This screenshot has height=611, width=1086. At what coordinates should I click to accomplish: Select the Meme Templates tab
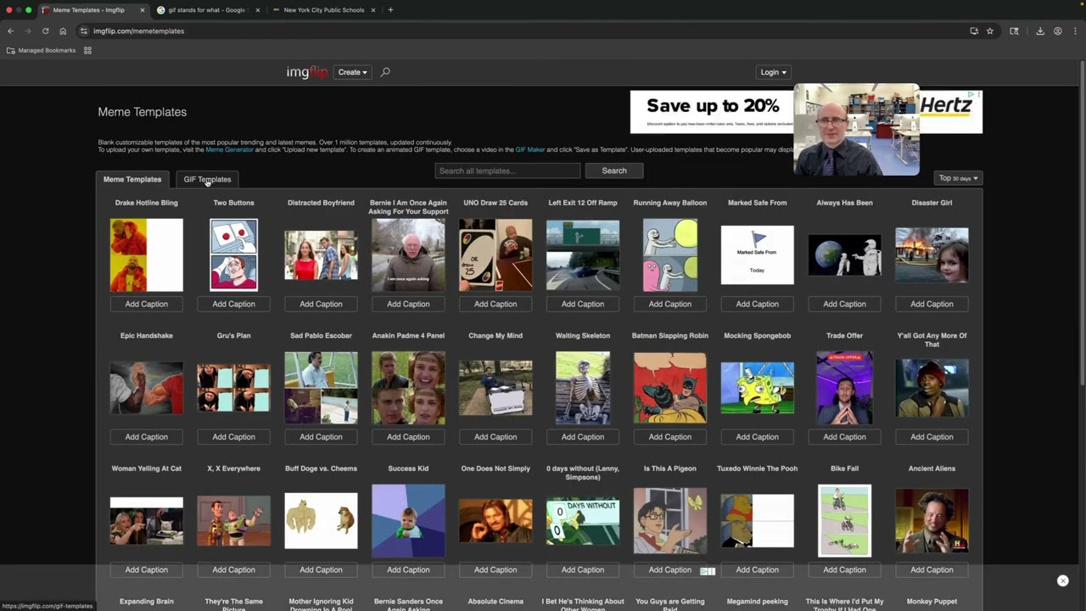(x=132, y=179)
